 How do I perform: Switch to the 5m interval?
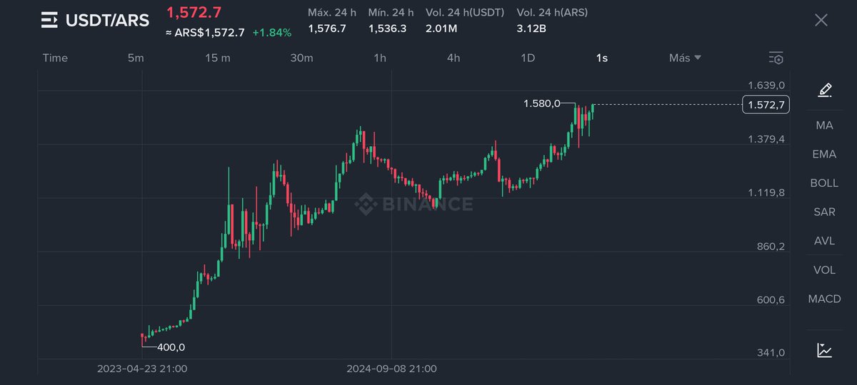pos(136,58)
